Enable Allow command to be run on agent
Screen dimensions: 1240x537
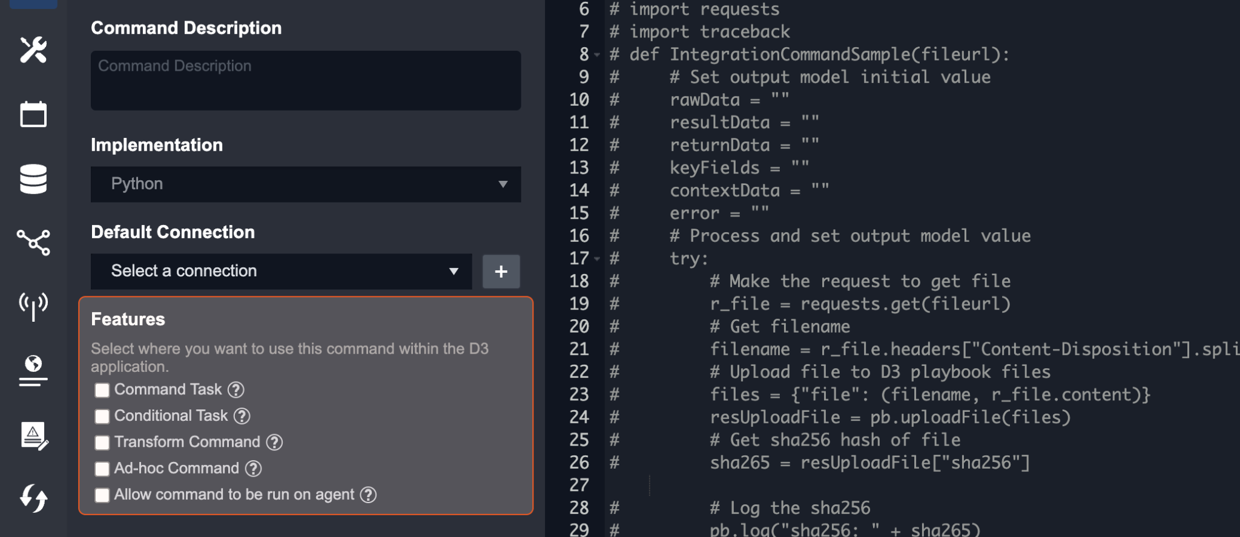coord(102,495)
